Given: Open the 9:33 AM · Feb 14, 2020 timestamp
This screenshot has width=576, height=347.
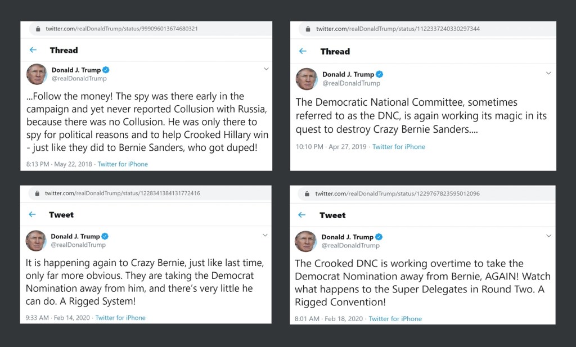Looking at the screenshot, I should click(x=58, y=318).
